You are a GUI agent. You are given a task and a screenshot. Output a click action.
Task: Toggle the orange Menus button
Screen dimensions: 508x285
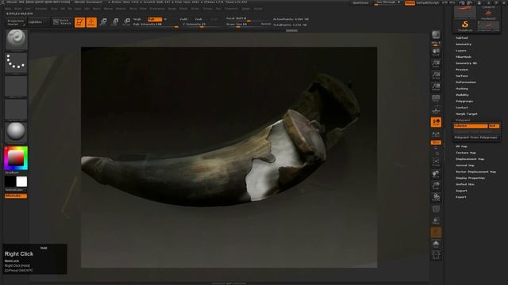pyautogui.click(x=410, y=3)
